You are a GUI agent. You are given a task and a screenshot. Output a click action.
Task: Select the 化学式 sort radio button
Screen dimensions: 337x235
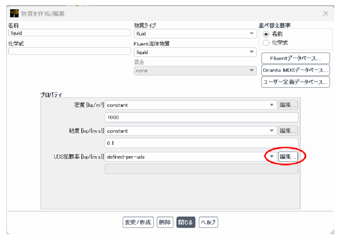click(266, 43)
